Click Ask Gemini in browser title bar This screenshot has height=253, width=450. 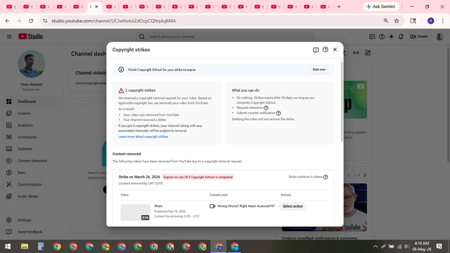coord(380,7)
